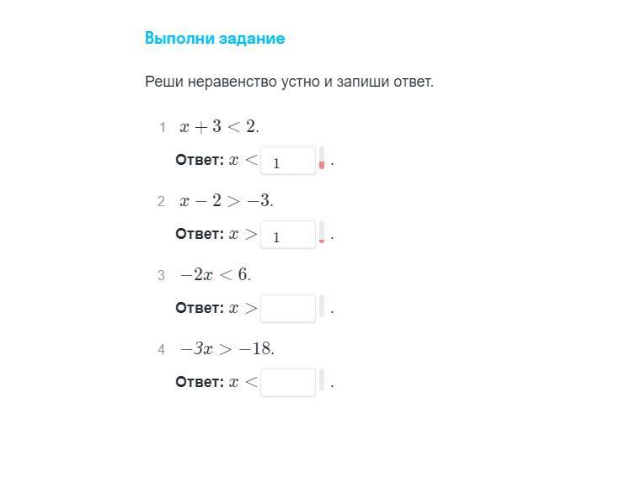
Task: Click the item number 4 marker
Action: [x=161, y=349]
